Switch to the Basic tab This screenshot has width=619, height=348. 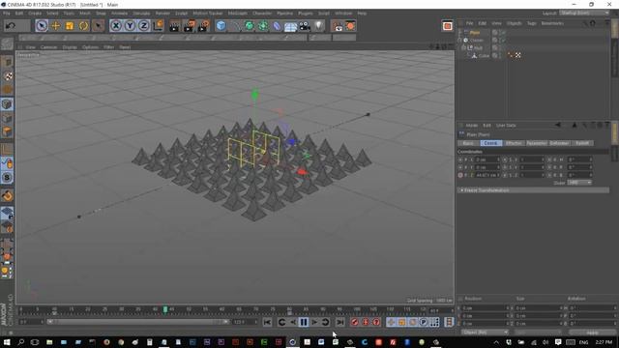(468, 143)
